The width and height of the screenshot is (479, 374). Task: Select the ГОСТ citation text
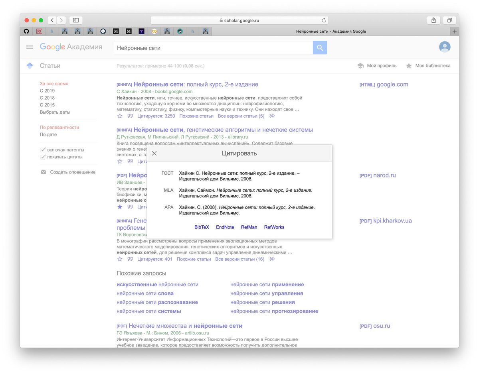239,176
